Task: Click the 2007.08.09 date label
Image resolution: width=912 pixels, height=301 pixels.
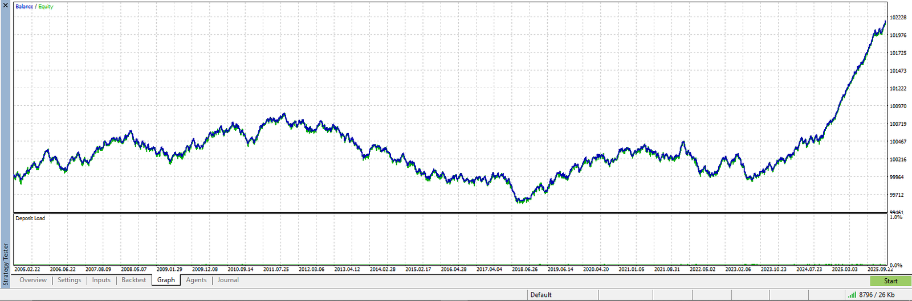Action: click(x=98, y=270)
